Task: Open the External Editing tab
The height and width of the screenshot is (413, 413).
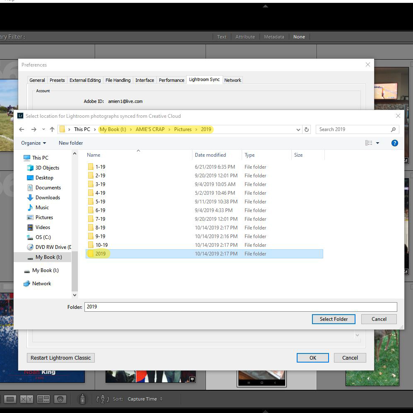Action: pyautogui.click(x=85, y=80)
